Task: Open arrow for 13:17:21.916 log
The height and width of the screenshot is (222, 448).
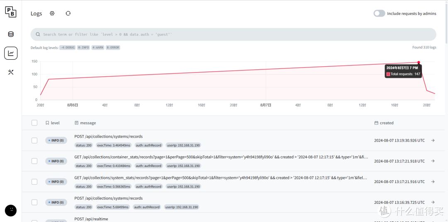Action: (433, 181)
